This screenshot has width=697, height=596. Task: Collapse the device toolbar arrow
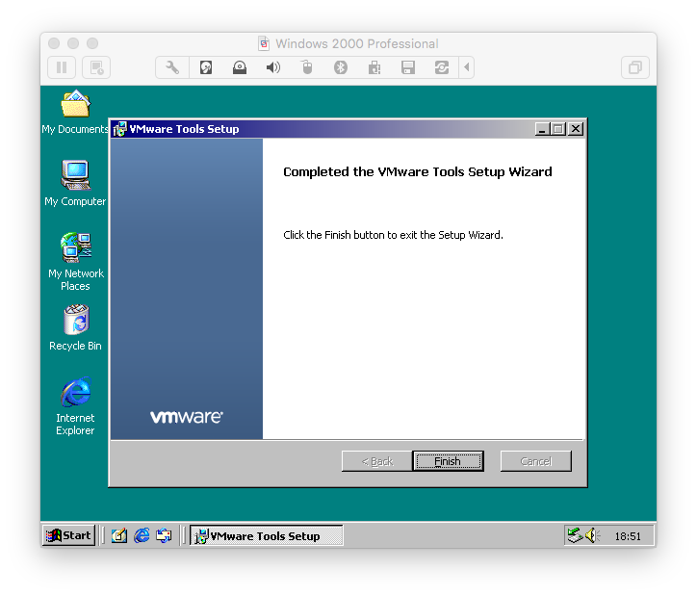[466, 67]
